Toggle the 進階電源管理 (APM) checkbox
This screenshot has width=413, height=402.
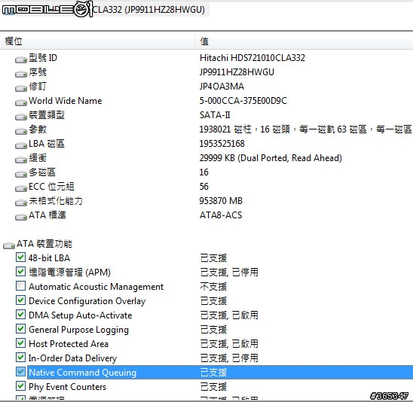point(20,271)
